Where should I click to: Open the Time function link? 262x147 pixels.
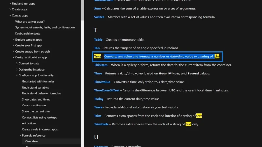[98, 73]
